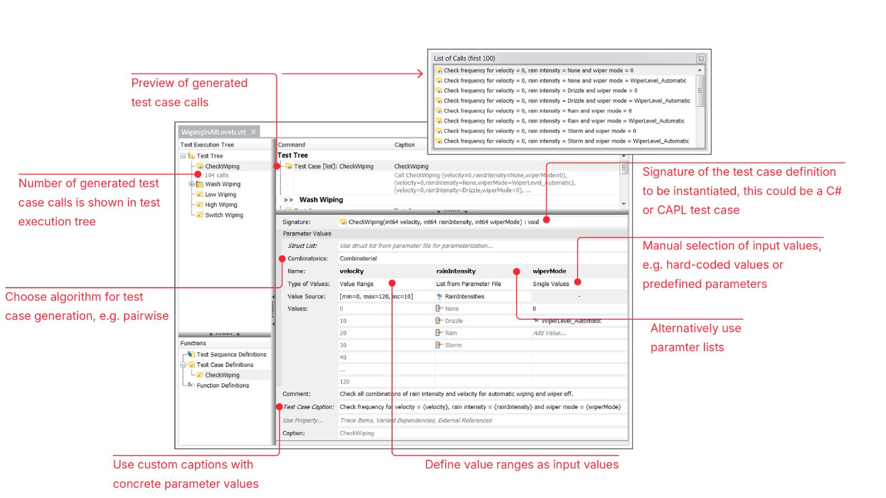886x498 pixels.
Task: Click the icon beside the Storm value
Action: (440, 345)
